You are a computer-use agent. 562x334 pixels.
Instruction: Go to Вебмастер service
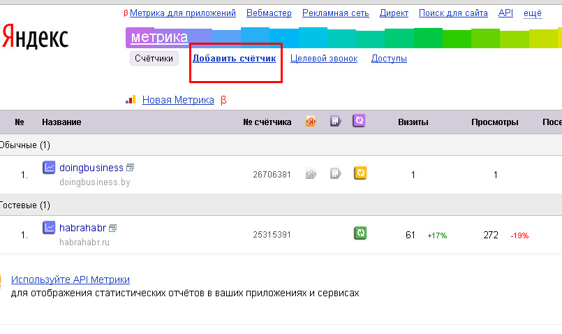pyautogui.click(x=269, y=13)
